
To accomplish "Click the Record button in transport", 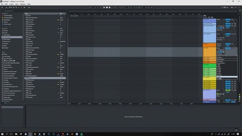I will (x=110, y=8).
